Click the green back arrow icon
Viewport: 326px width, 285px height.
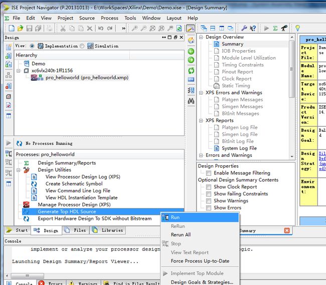[191, 51]
